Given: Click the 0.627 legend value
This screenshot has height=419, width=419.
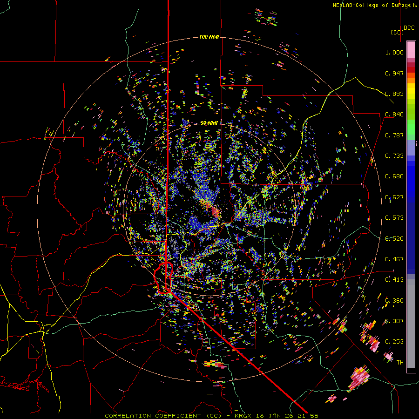Looking at the screenshot, I should coord(394,197).
